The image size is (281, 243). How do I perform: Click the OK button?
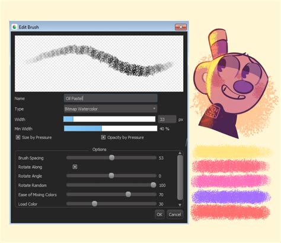(159, 214)
